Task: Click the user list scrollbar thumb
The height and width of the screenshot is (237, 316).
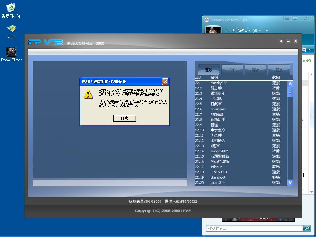Action: click(290, 92)
